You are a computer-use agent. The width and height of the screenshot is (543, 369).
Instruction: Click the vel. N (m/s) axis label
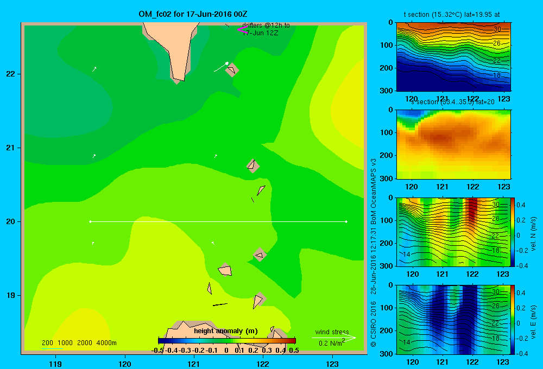(x=534, y=233)
